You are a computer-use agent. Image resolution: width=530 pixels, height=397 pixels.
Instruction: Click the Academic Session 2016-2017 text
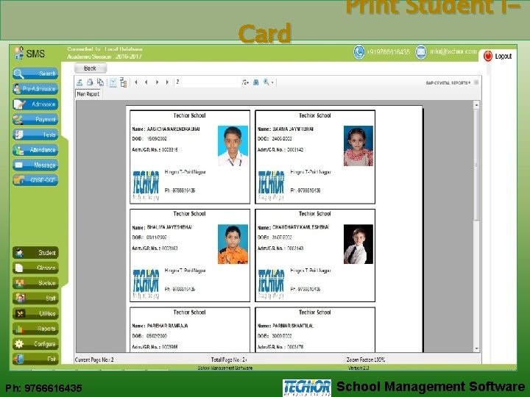pos(105,57)
